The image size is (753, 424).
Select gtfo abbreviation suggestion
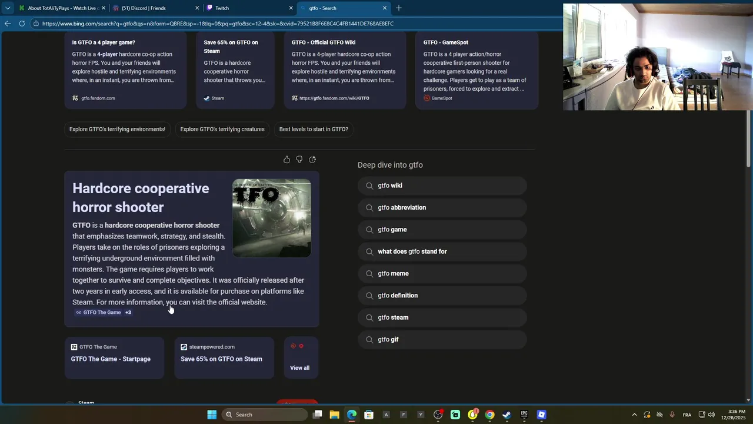click(x=442, y=207)
